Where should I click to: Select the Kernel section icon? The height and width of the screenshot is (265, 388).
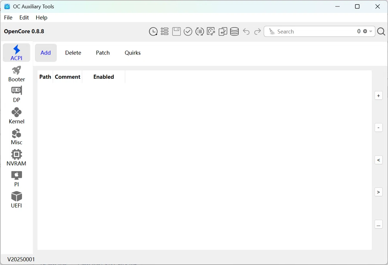(16, 116)
